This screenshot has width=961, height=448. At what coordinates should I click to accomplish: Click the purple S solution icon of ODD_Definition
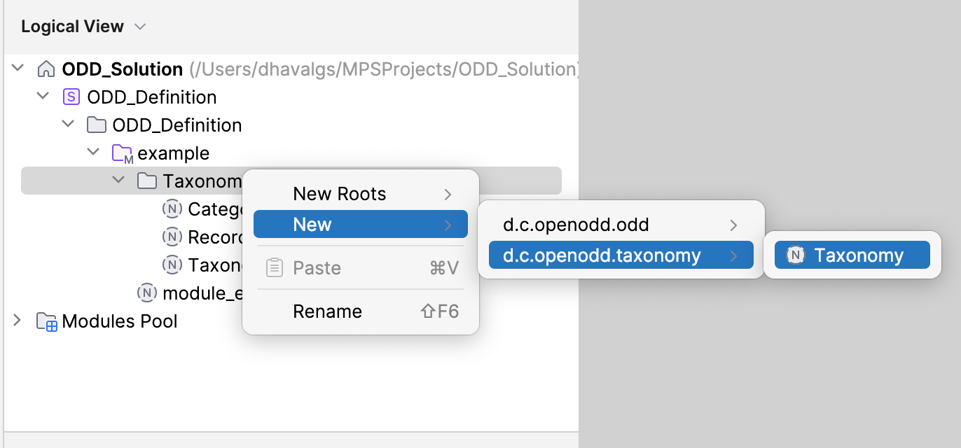tap(71, 97)
